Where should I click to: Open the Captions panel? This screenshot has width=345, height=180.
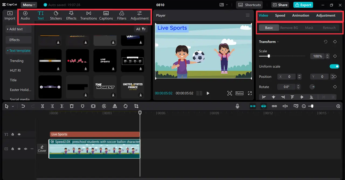point(106,15)
